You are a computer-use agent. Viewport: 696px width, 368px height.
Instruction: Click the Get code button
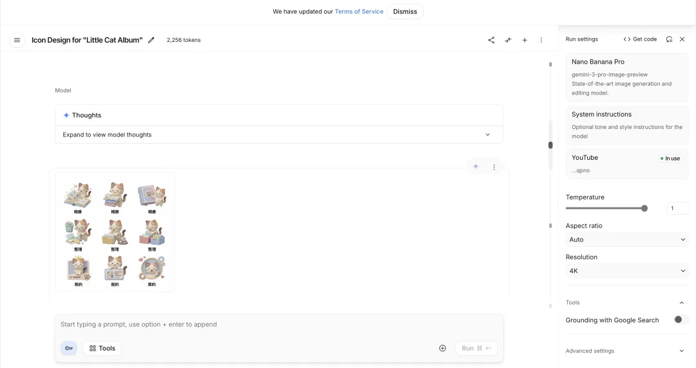tap(640, 39)
